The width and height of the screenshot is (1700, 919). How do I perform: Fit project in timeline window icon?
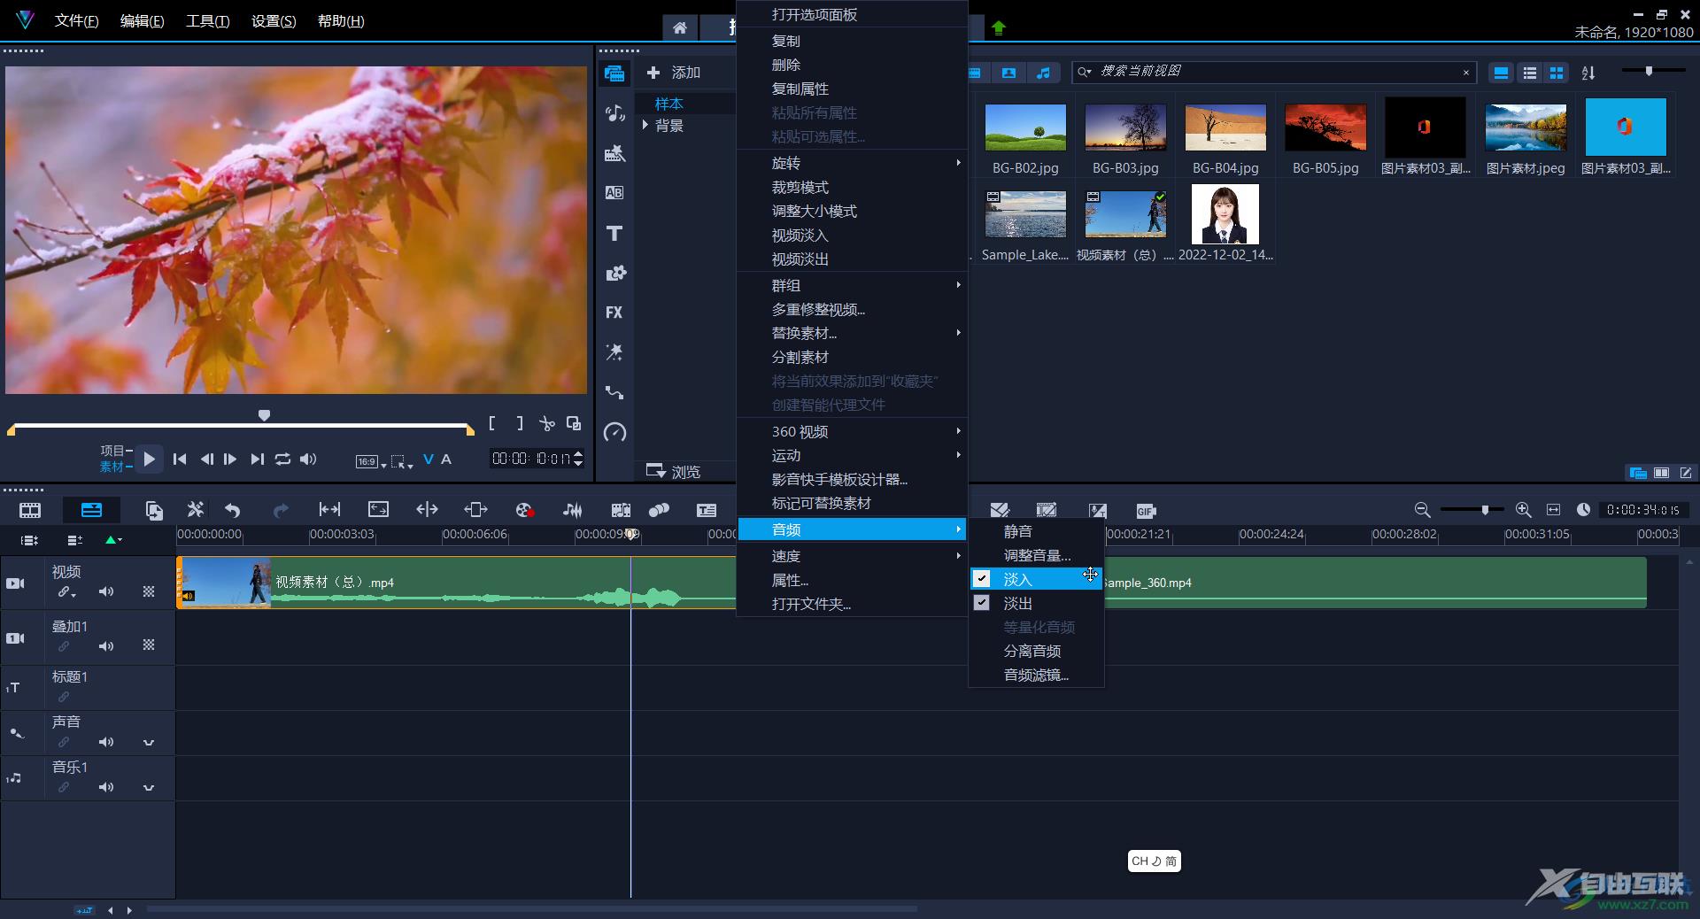1553,510
